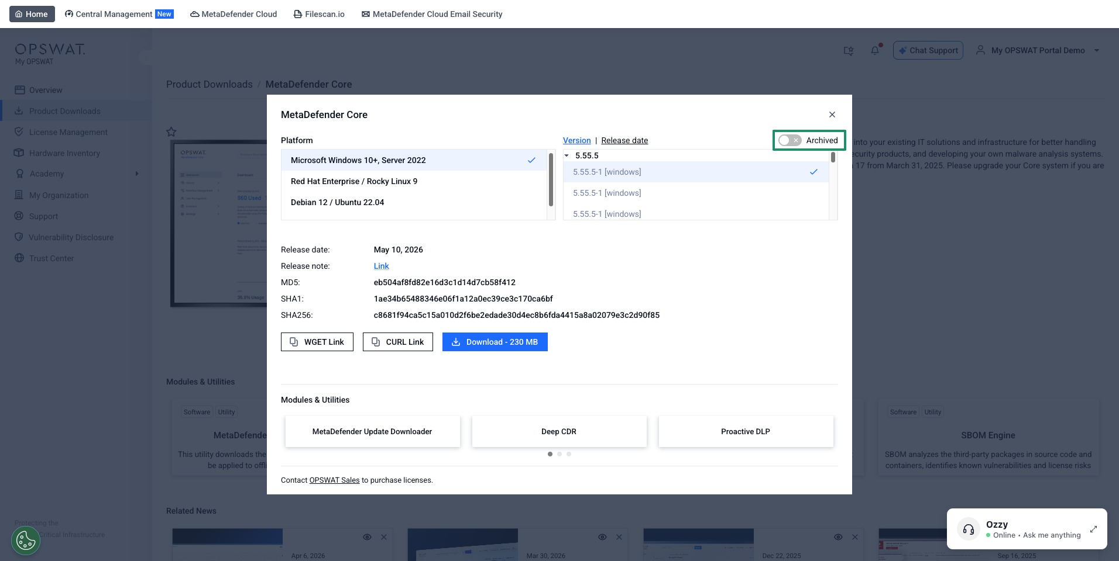Select Microsoft Windows 10+, Server 2022 platform
This screenshot has height=561, width=1119.
(x=414, y=160)
